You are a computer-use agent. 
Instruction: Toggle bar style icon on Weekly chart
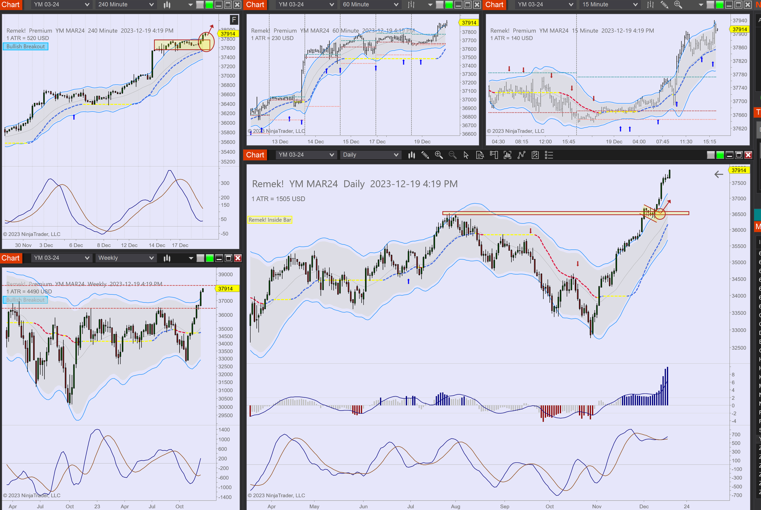point(167,258)
